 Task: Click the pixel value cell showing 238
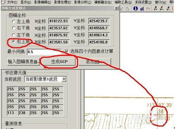tap(23, 113)
